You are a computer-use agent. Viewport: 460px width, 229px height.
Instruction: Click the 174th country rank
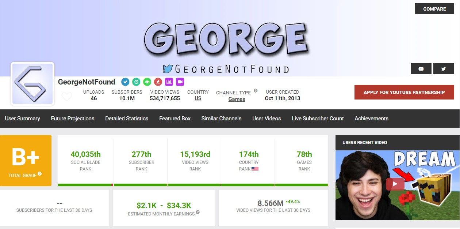(x=249, y=154)
